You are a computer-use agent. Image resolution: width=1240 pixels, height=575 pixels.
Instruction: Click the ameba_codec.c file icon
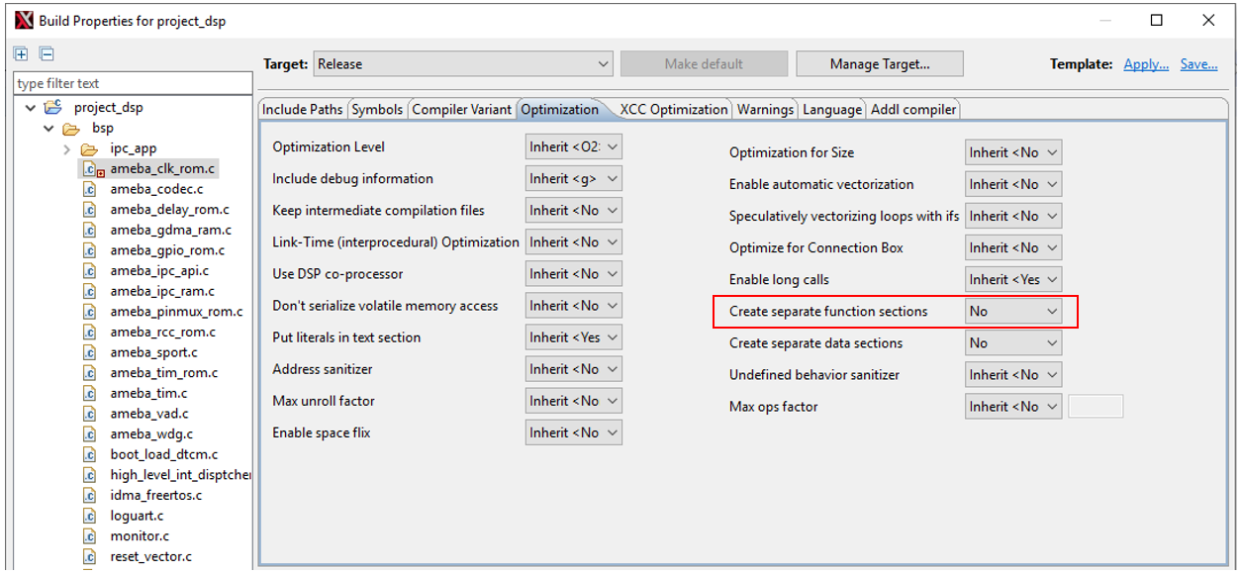pos(89,189)
